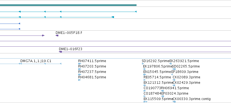Click the EK263921.5prime label

click(184, 61)
